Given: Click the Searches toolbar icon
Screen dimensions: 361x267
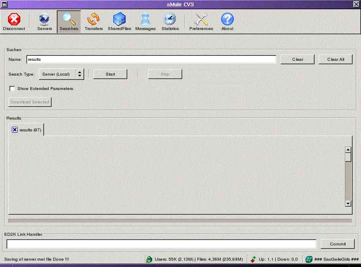Looking at the screenshot, I should [69, 22].
